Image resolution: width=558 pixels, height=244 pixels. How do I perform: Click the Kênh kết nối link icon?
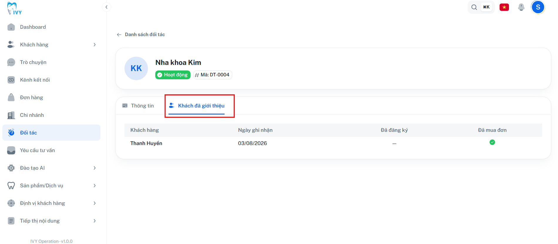(11, 80)
